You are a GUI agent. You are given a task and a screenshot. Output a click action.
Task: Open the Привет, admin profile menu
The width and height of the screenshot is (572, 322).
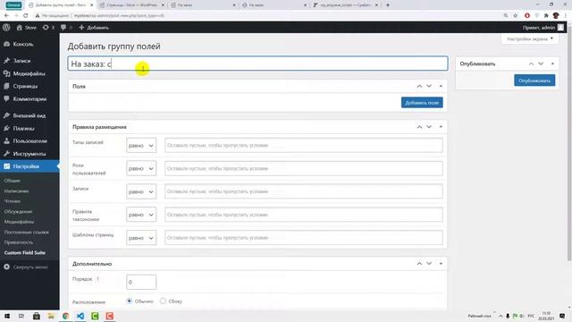pos(543,28)
